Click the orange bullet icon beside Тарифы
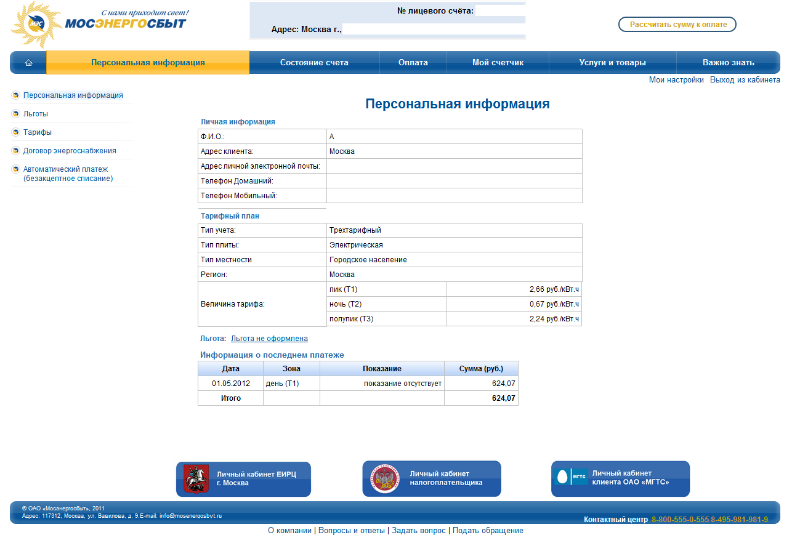 [x=15, y=132]
